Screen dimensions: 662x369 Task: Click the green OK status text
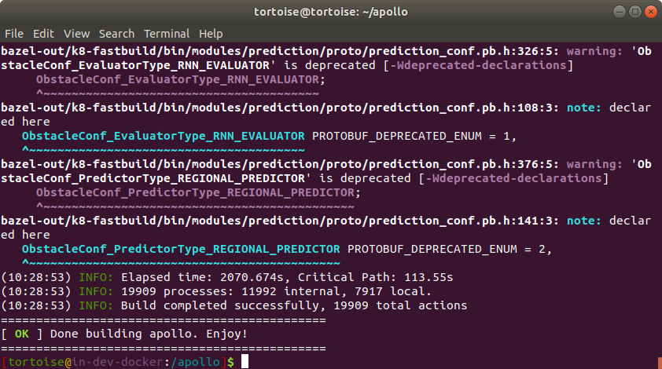click(x=21, y=334)
